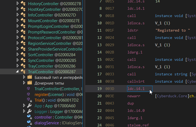The width and height of the screenshot is (196, 127).
Task: Click the TrialController class icon
Action: click(23, 72)
